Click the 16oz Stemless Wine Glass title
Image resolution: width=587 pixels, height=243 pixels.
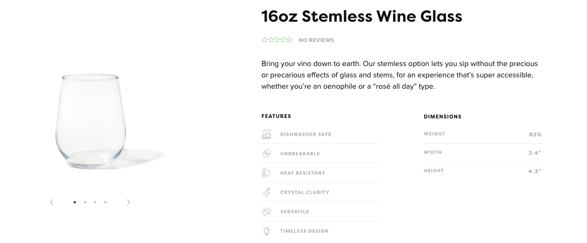pyautogui.click(x=362, y=17)
